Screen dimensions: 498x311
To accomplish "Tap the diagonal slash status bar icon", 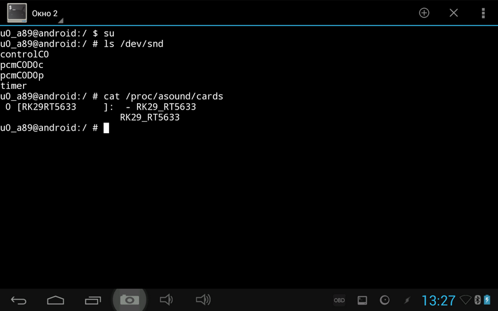I will tap(407, 300).
